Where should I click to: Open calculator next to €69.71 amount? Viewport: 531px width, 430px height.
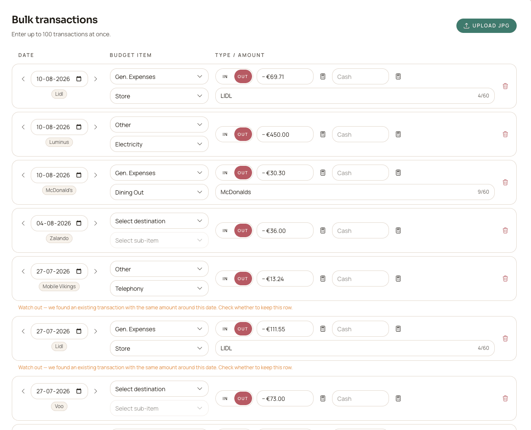pos(323,76)
